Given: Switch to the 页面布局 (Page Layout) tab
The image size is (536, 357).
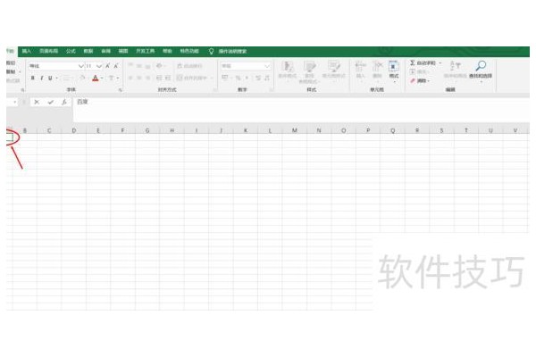Looking at the screenshot, I should pyautogui.click(x=48, y=51).
